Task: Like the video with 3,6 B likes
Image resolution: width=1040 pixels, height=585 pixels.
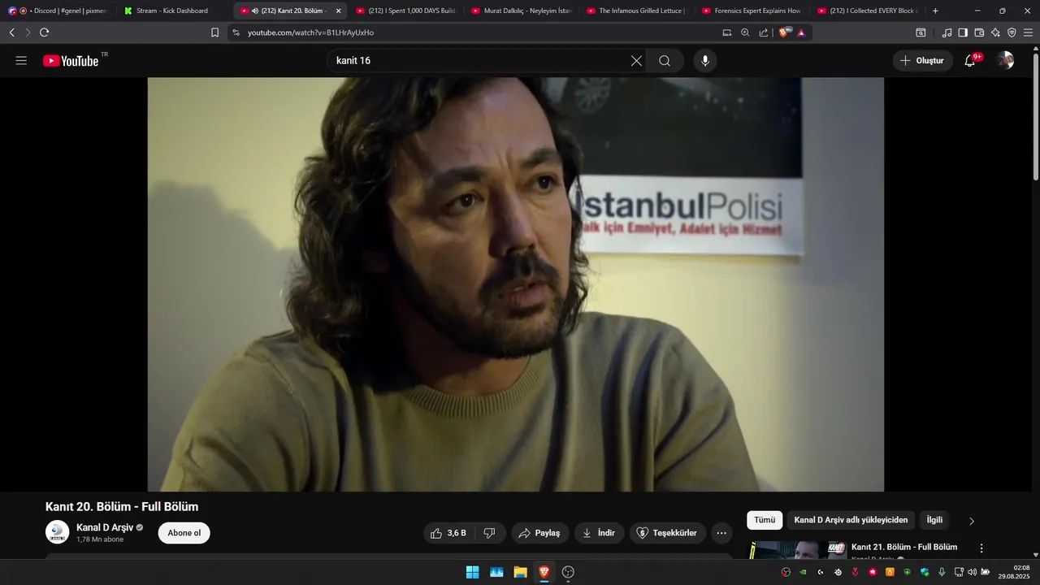Action: 448,533
